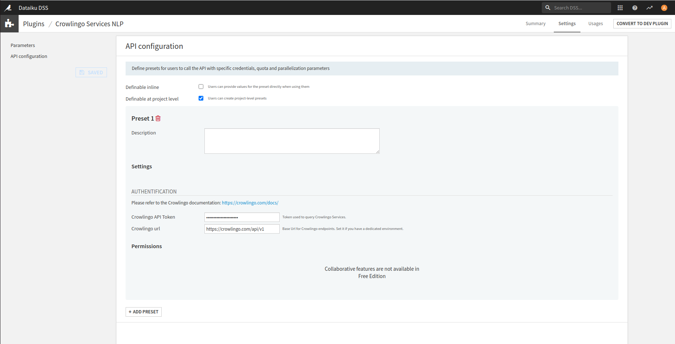Click Dataiku DSS home title
Image resolution: width=675 pixels, height=344 pixels.
pos(33,8)
